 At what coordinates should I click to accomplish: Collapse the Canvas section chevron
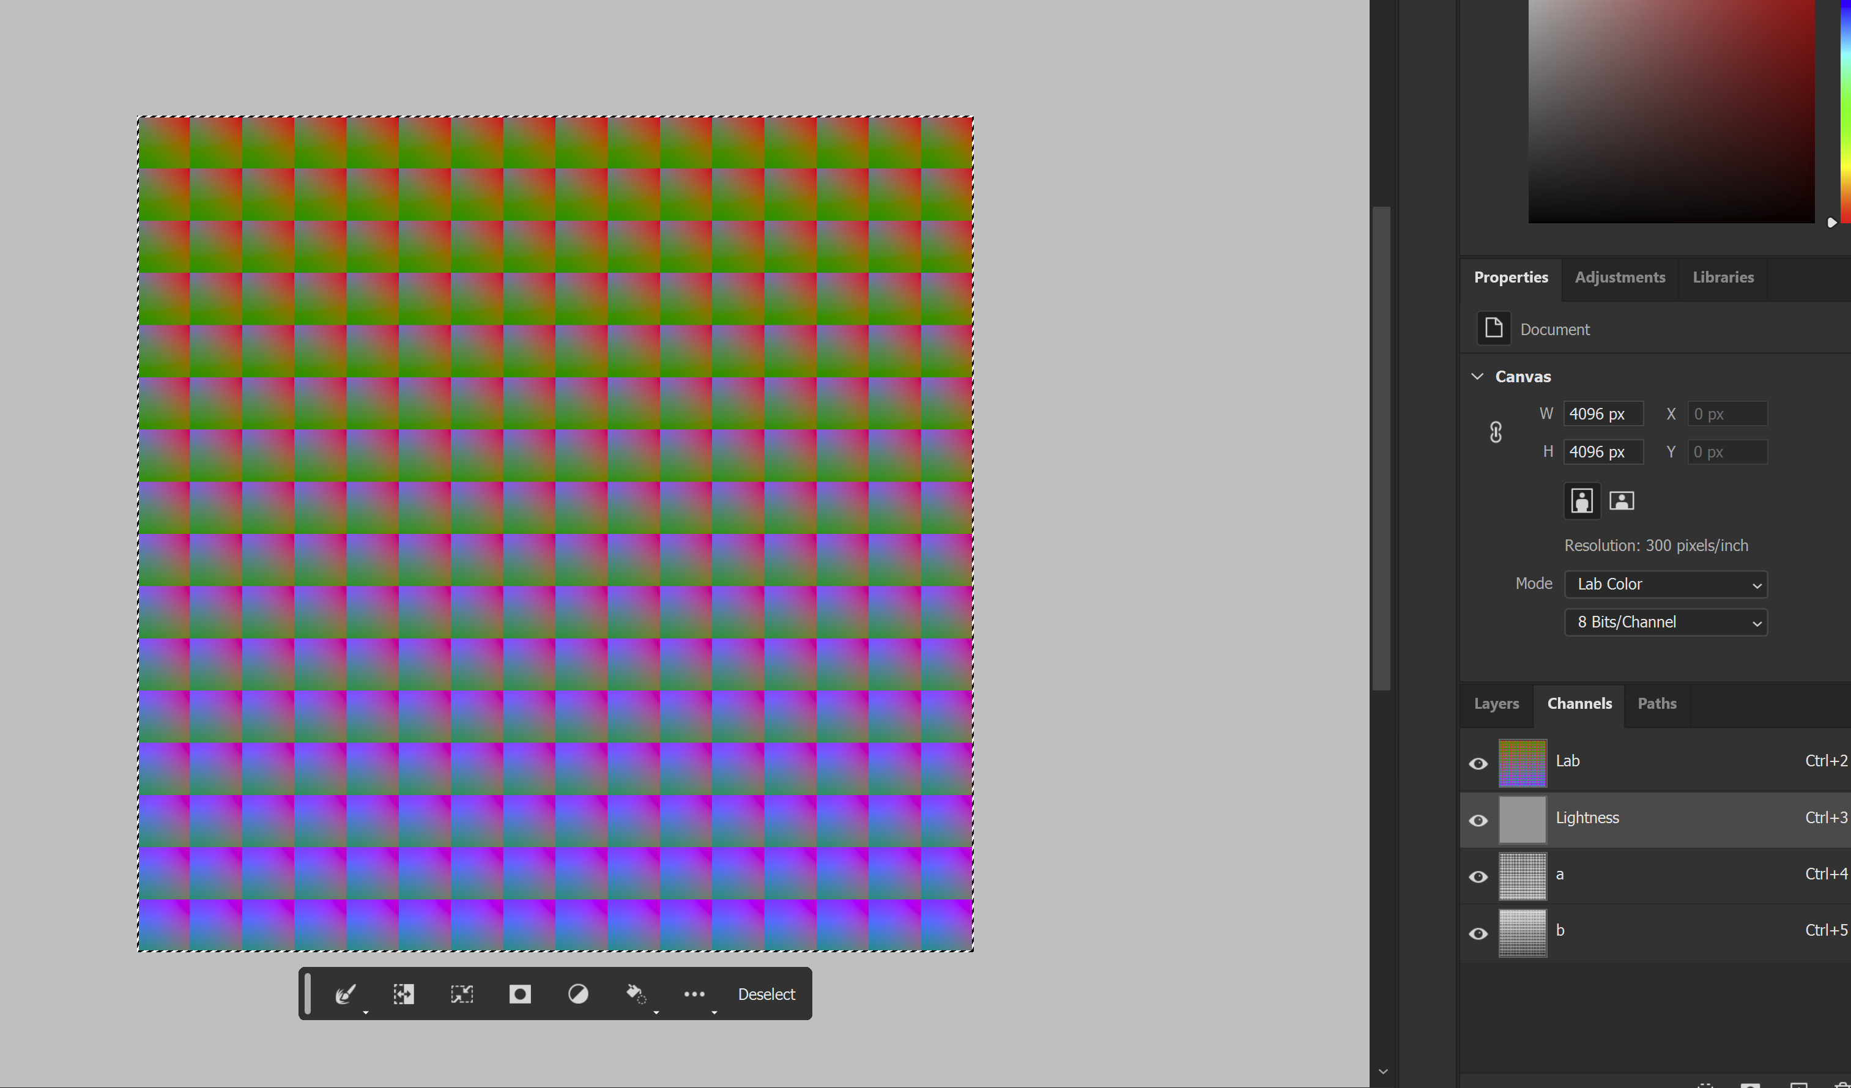[x=1477, y=377]
